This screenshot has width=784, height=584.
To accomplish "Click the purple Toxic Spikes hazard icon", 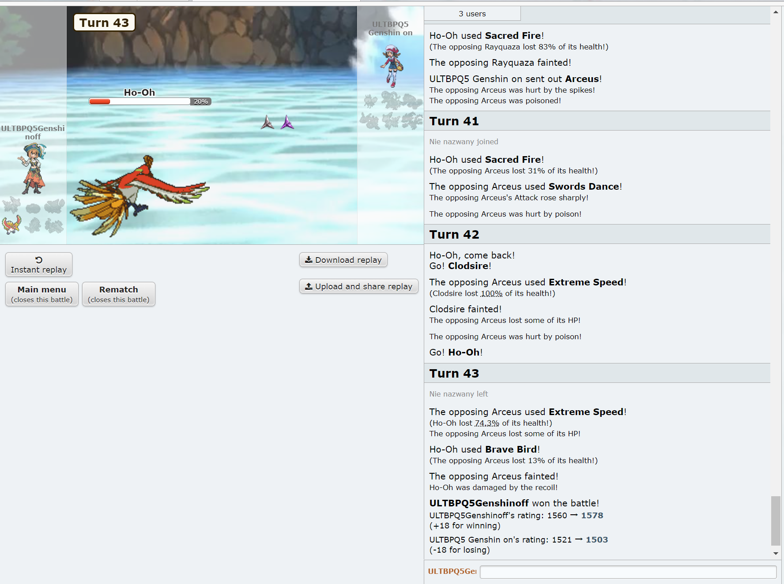I will tap(287, 122).
